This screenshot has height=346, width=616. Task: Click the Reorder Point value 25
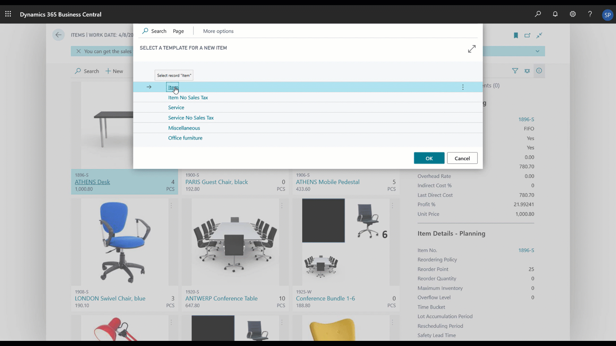[x=531, y=269]
